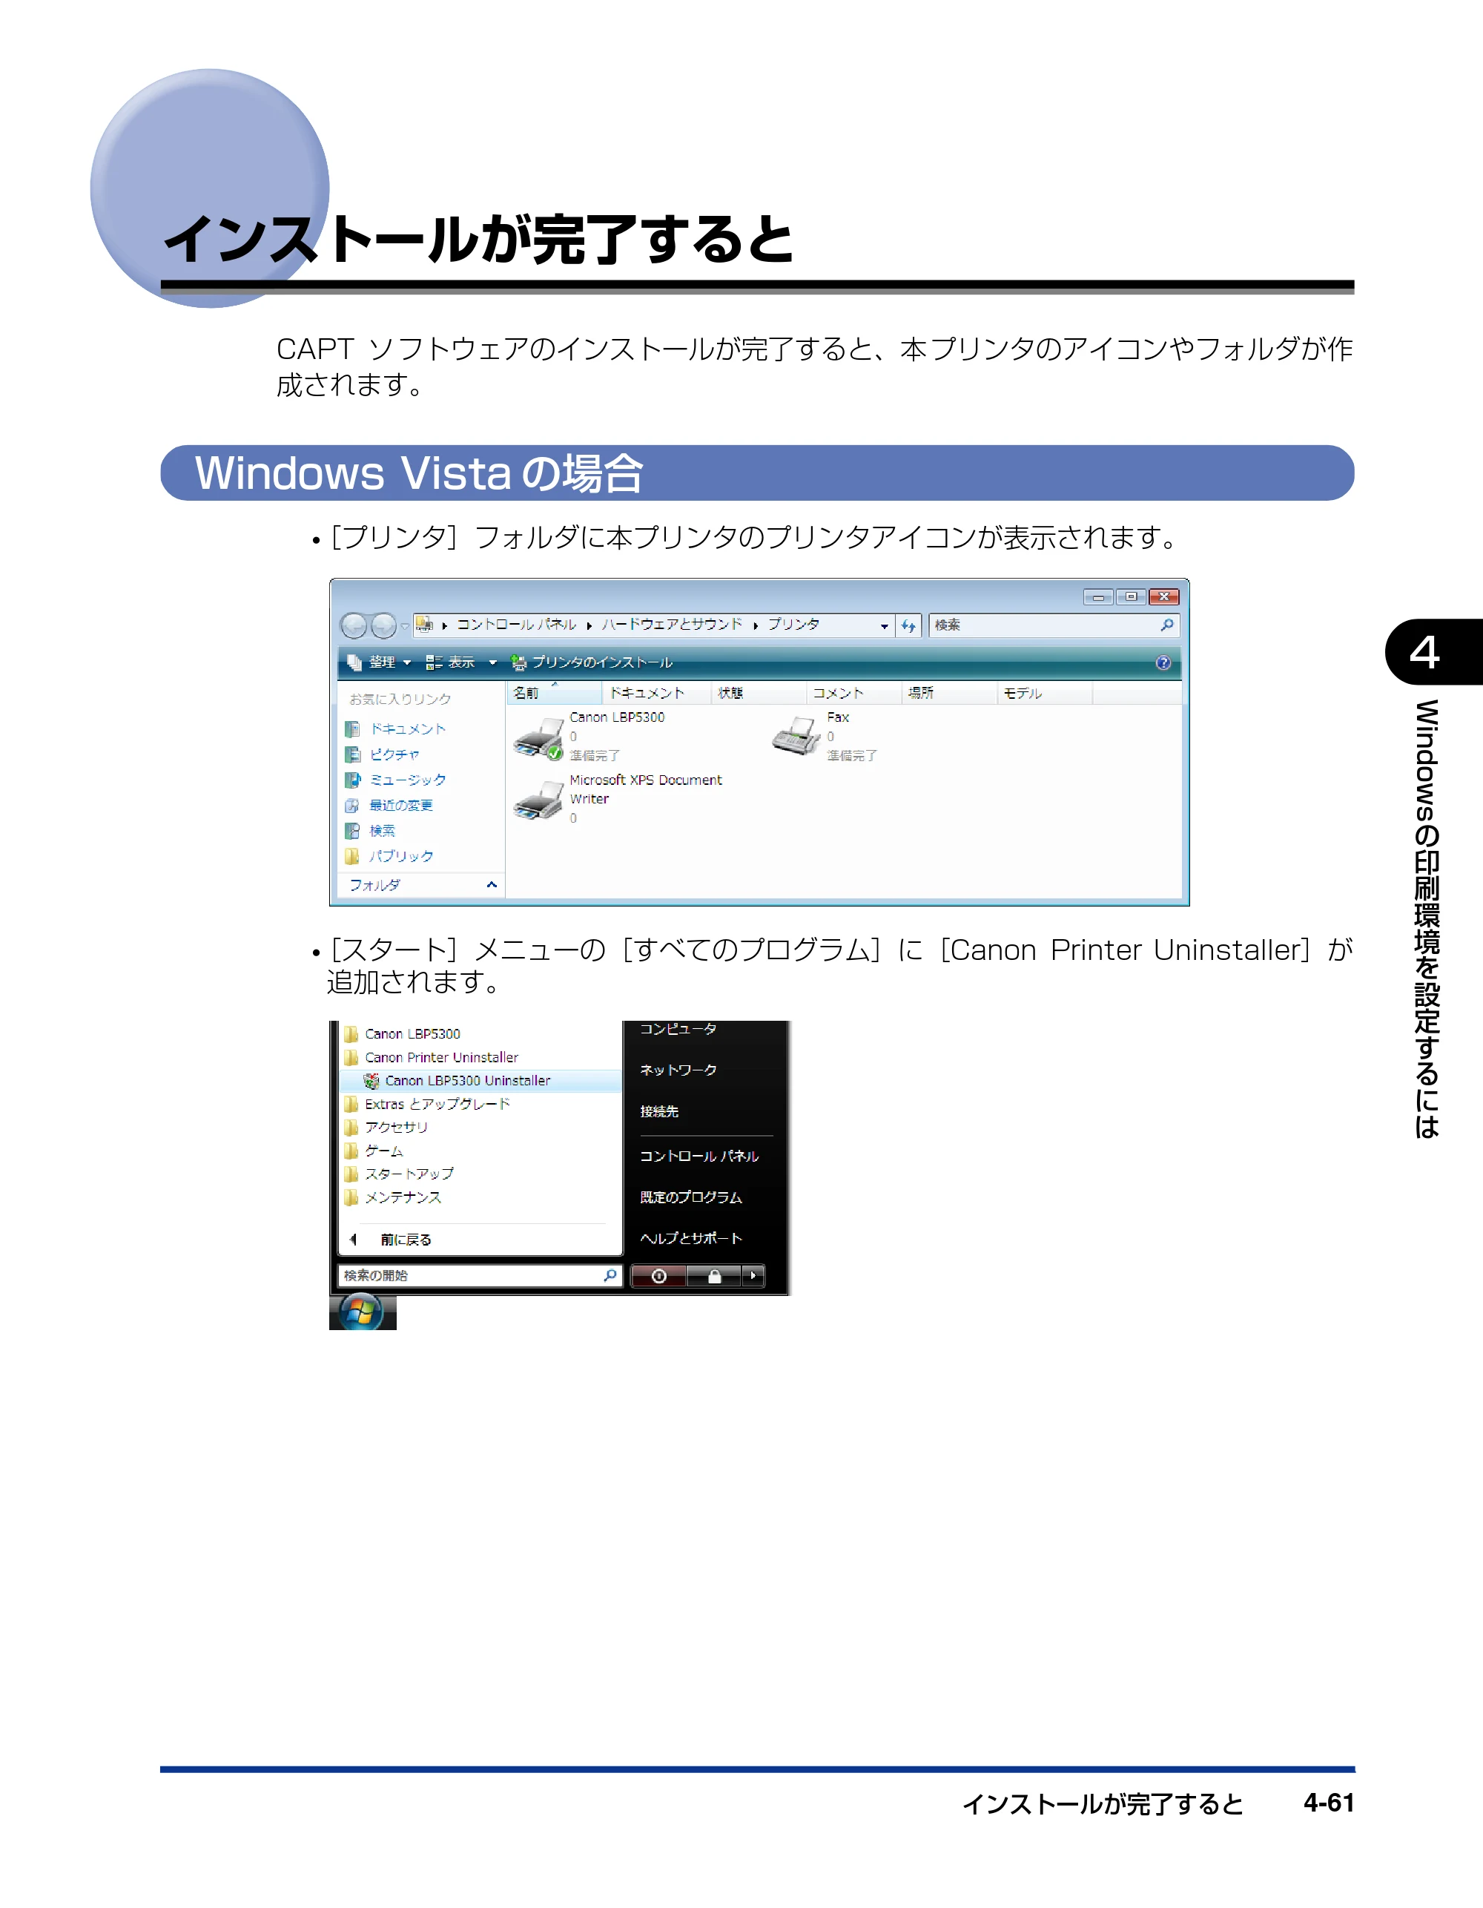Open the Fax device icon

[x=796, y=737]
